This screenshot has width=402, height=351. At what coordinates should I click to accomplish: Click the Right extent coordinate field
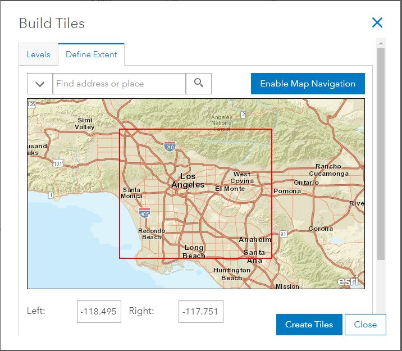[201, 312]
